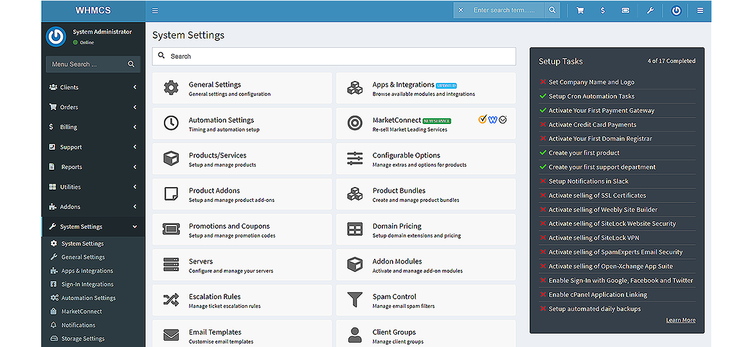Open the hamburger menu at the far right of the top bar
The width and height of the screenshot is (752, 347).
pos(700,10)
